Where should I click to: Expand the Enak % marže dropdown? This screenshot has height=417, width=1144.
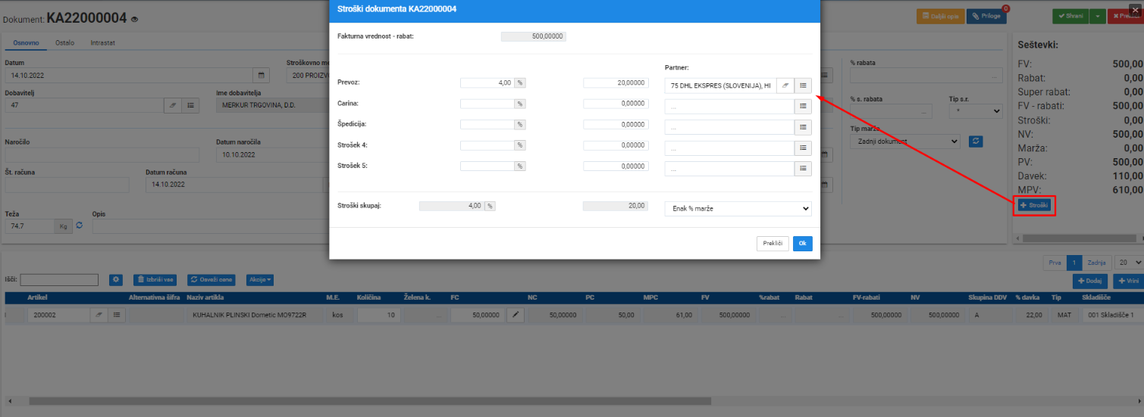tap(738, 208)
